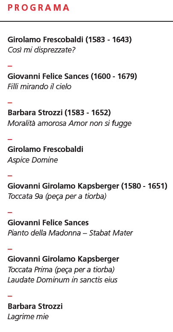Select Giovanni Girolamo Kapsberger without dates
The width and height of the screenshot is (173, 332).
click(x=63, y=259)
